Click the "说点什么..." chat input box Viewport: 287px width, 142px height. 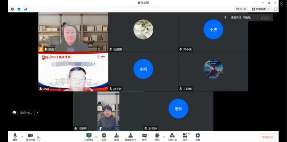click(x=26, y=113)
